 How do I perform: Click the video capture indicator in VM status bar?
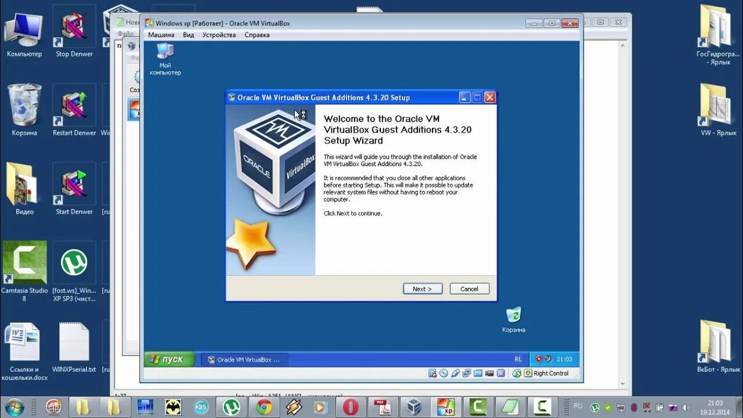489,373
